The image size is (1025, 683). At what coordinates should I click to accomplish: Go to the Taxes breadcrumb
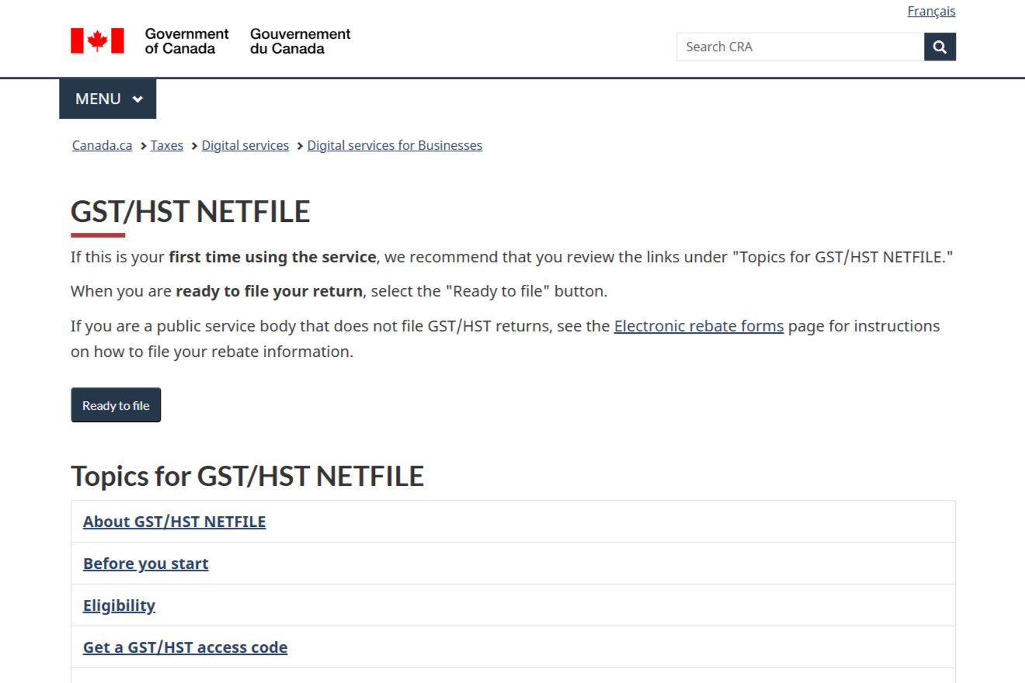(x=167, y=146)
